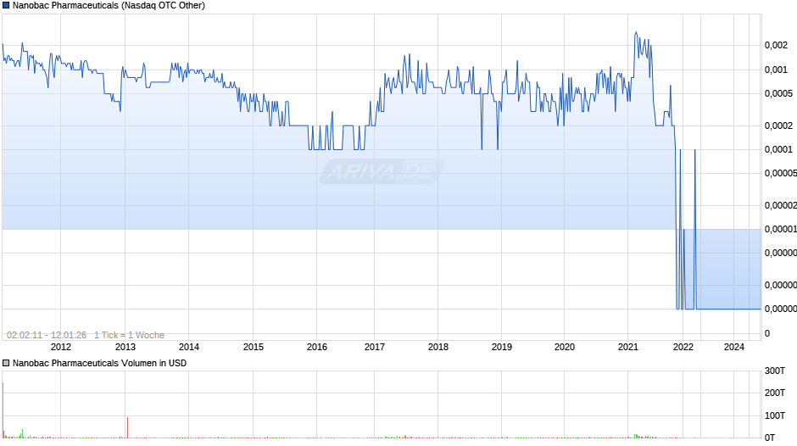Click the 2016 label on the x-axis
Image resolution: width=797 pixels, height=446 pixels.
(316, 347)
